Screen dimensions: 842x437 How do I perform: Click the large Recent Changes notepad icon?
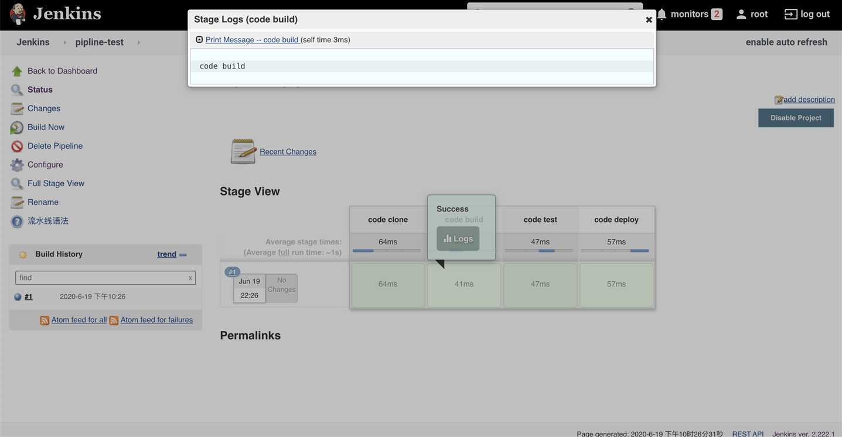243,151
